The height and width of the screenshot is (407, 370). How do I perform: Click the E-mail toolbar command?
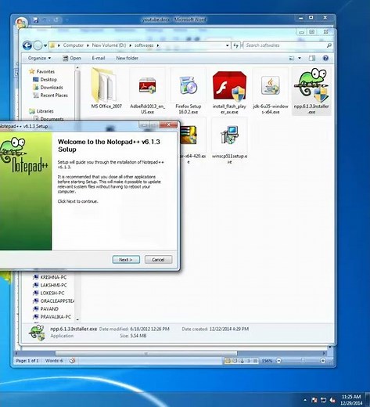coord(99,58)
